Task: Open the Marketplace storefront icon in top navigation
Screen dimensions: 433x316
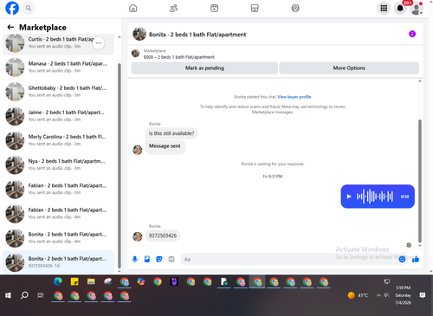Action: click(255, 8)
